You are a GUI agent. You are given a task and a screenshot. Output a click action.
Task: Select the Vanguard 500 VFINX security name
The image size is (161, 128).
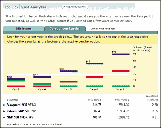pyautogui.click(x=22, y=105)
